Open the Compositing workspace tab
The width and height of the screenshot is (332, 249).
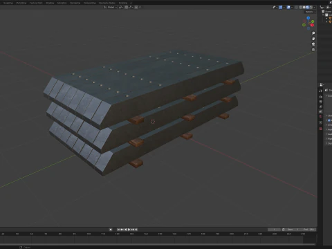(89, 3)
